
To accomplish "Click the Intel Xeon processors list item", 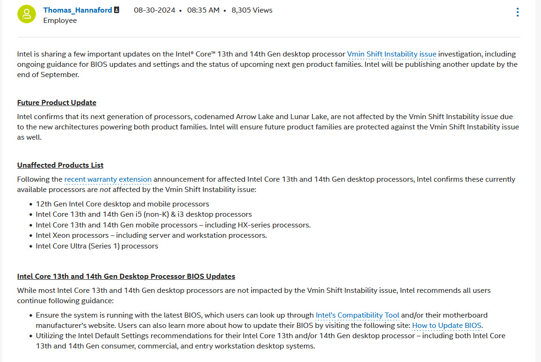I will click(151, 235).
